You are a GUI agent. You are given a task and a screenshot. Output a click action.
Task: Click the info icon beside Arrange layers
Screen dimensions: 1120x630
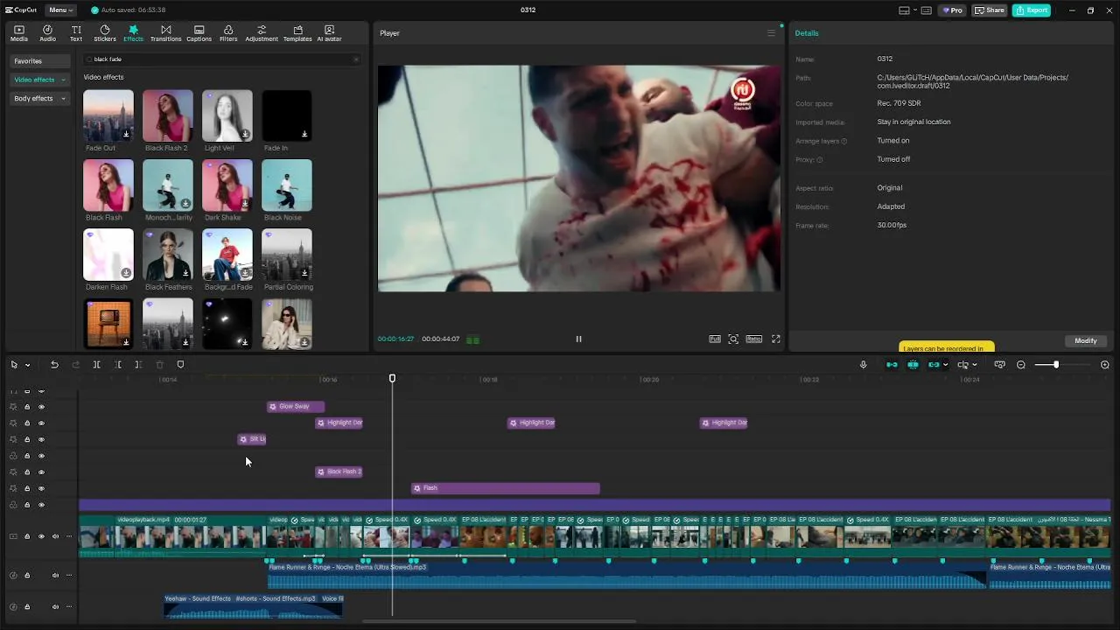coord(844,141)
